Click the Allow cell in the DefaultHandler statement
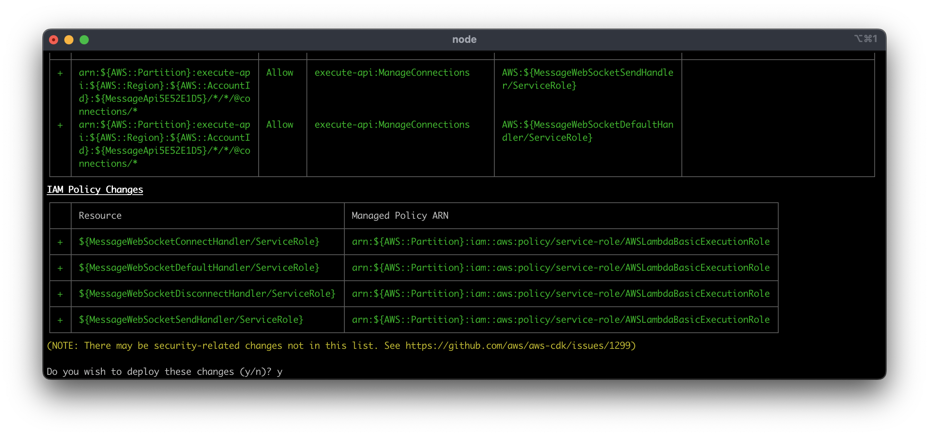The image size is (929, 436). pos(280,125)
